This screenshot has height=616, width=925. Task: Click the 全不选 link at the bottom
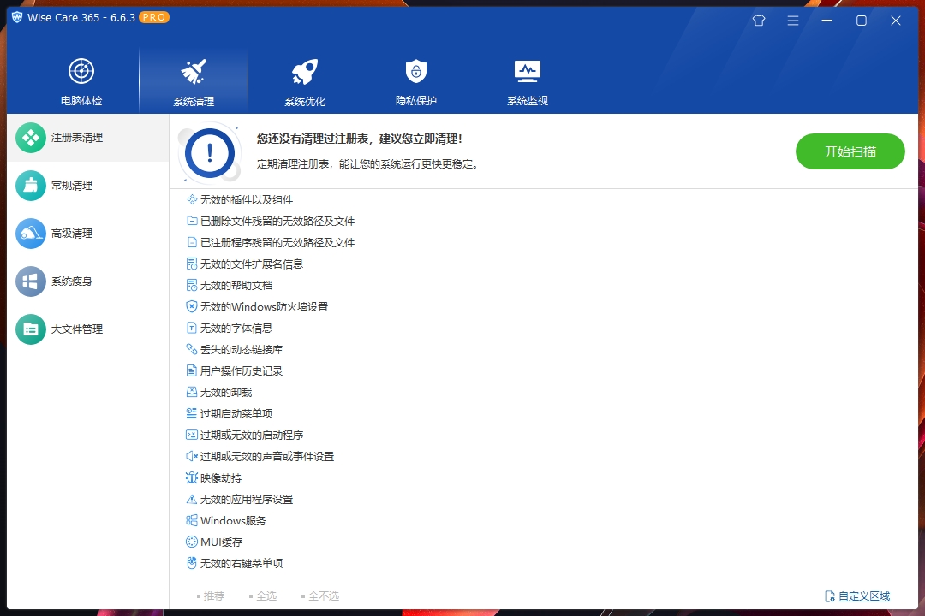[323, 596]
